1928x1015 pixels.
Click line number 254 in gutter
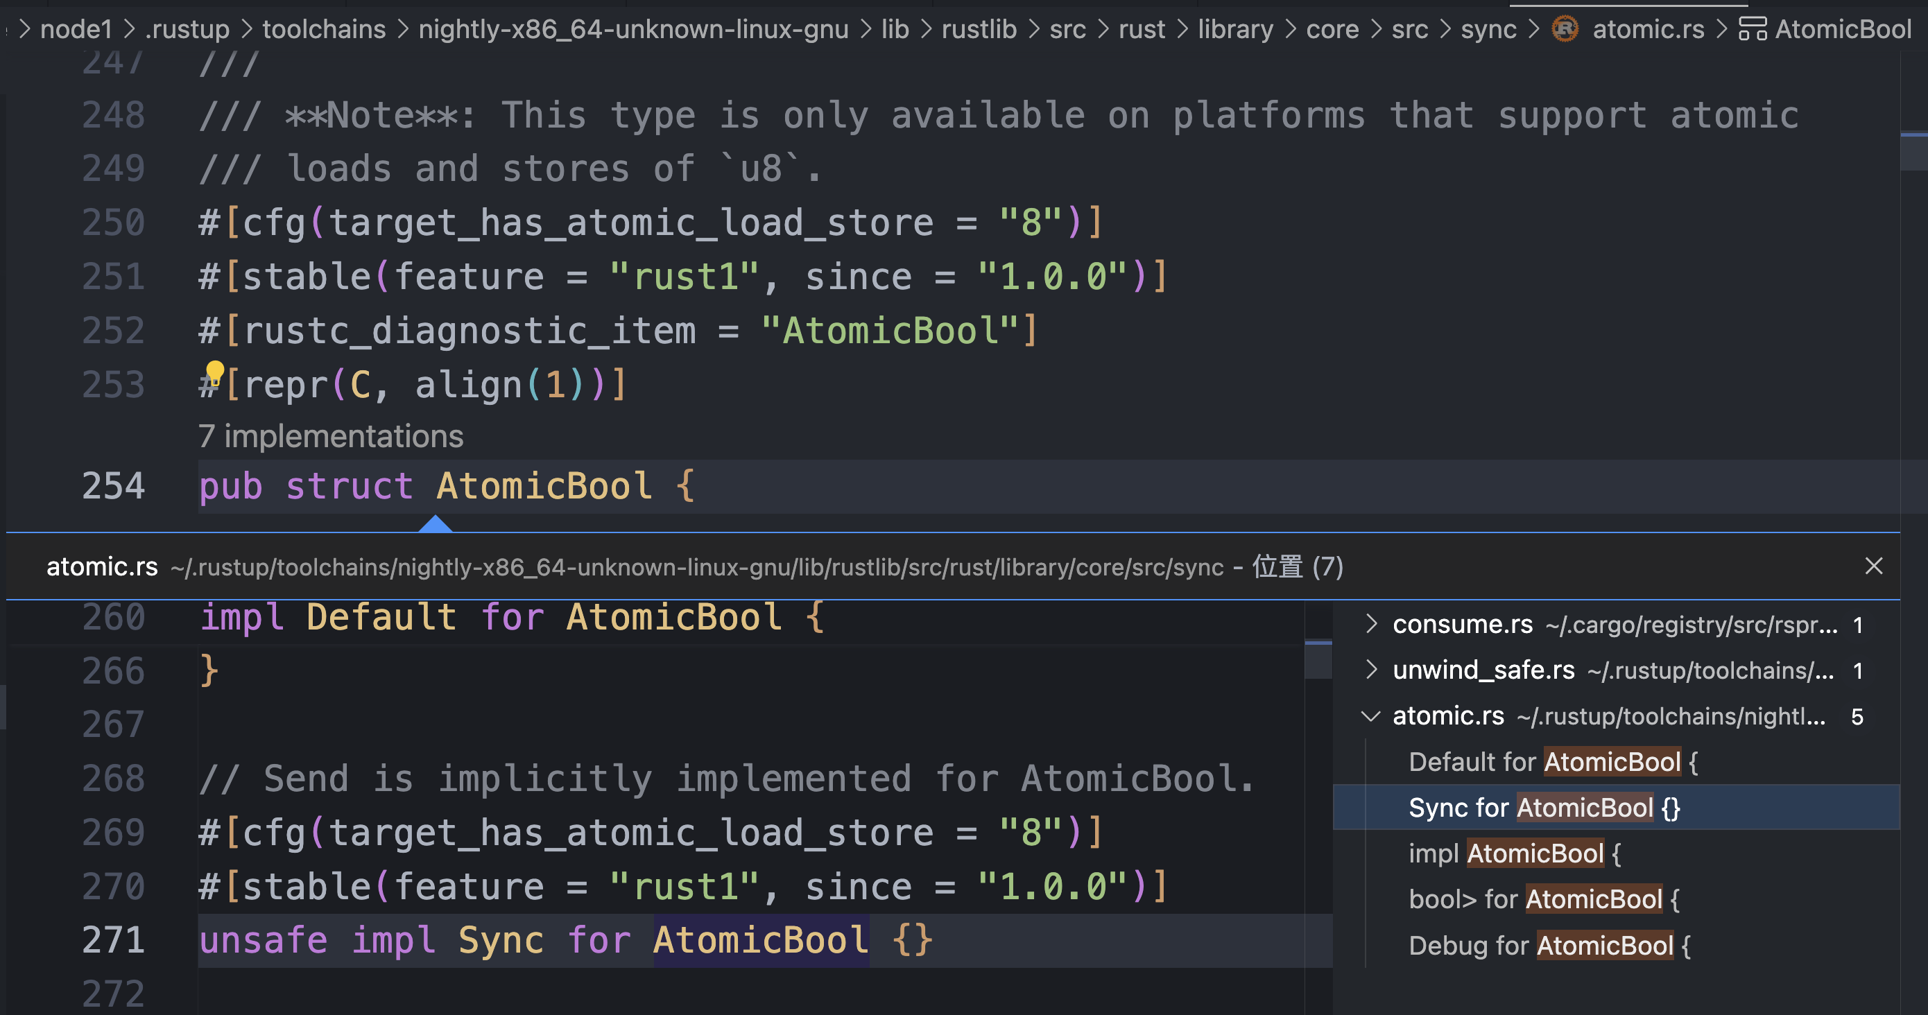[113, 486]
